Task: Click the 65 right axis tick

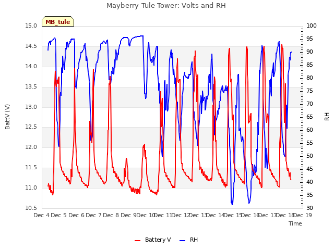Action: pos(309,117)
